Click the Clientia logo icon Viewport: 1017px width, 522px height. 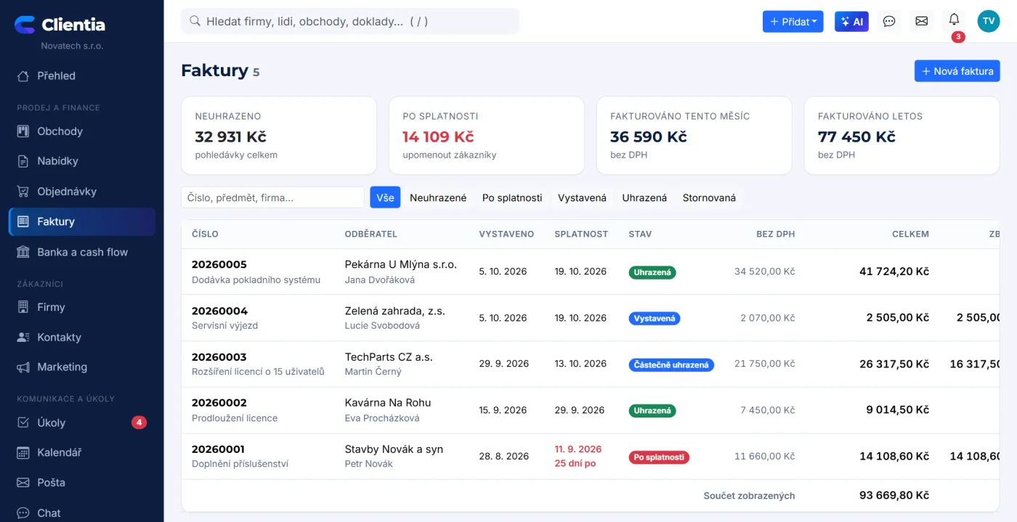click(25, 25)
